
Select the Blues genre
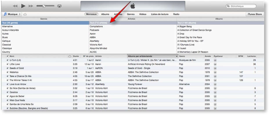click(45, 37)
